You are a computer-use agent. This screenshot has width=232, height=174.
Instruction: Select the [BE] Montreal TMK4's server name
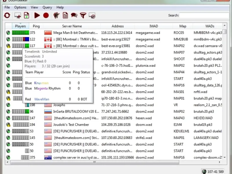point(76,39)
